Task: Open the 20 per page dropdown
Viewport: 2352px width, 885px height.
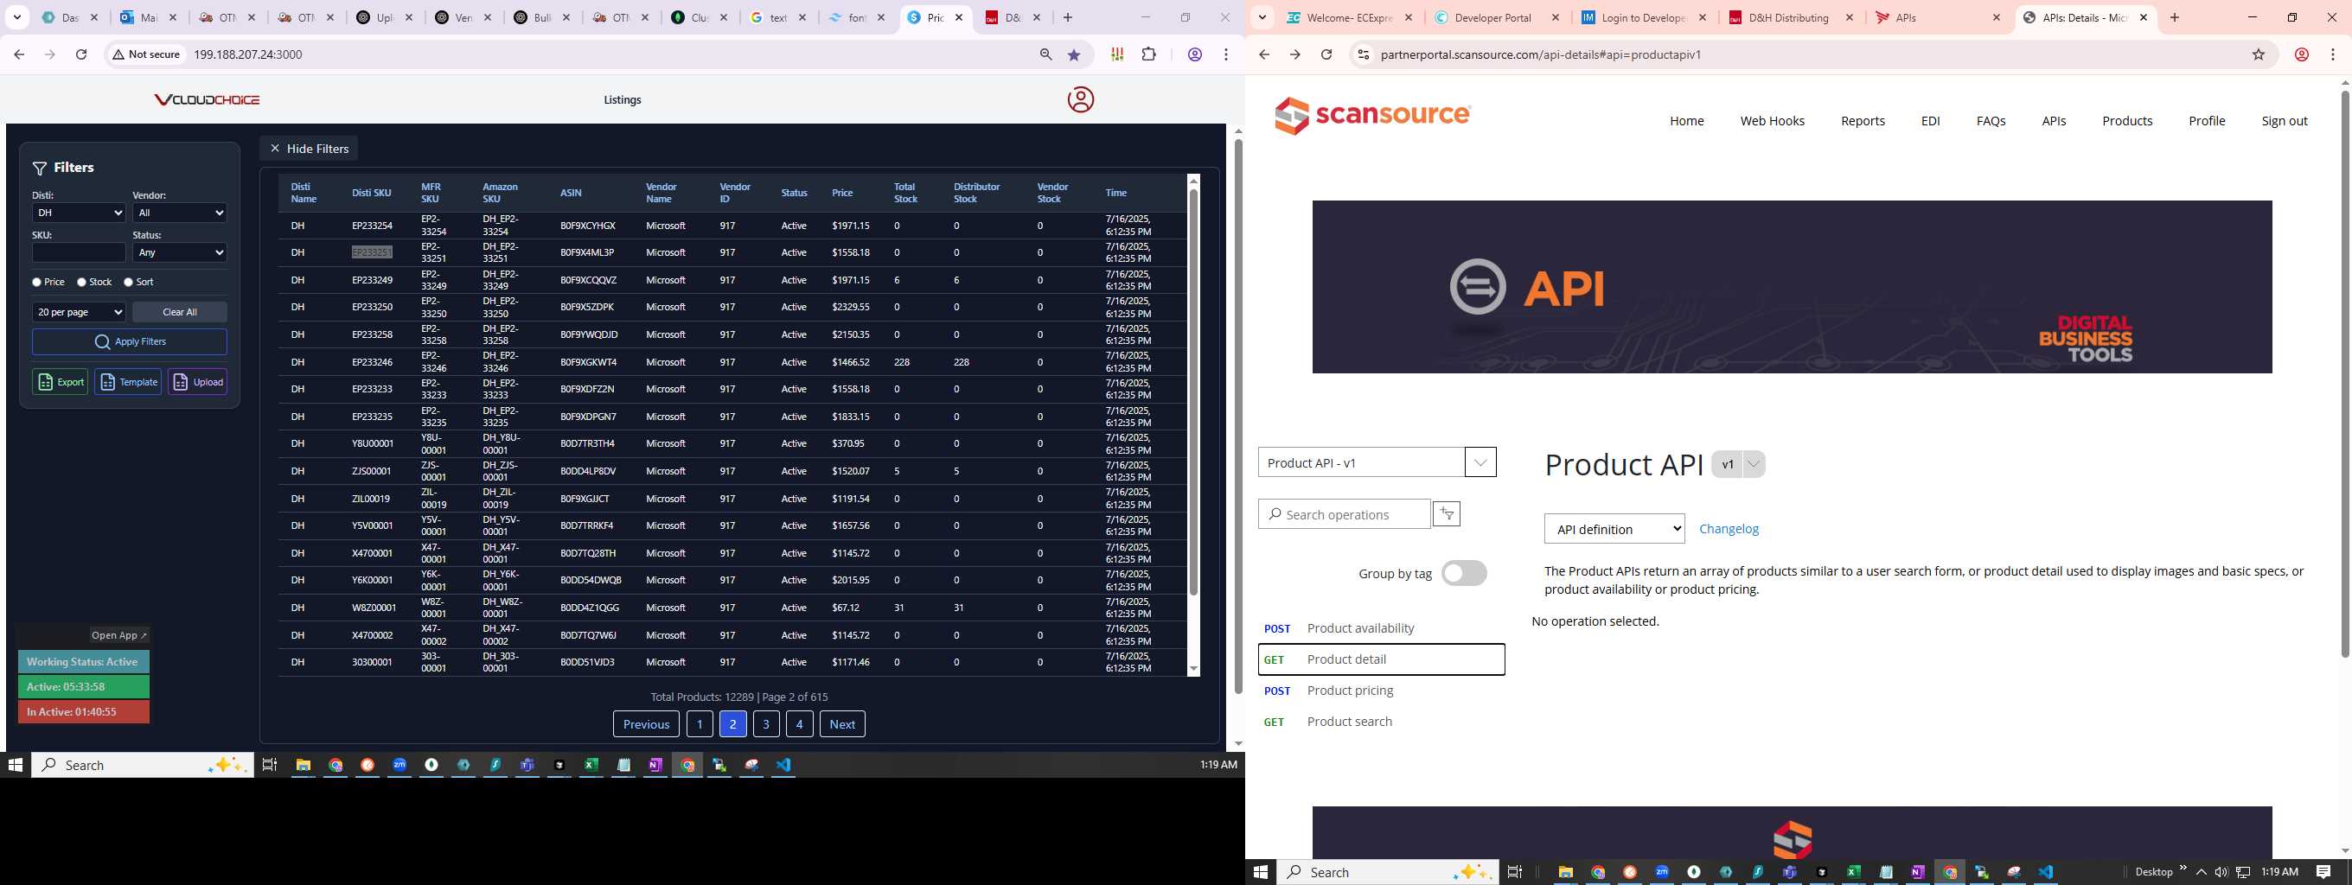Action: tap(79, 311)
